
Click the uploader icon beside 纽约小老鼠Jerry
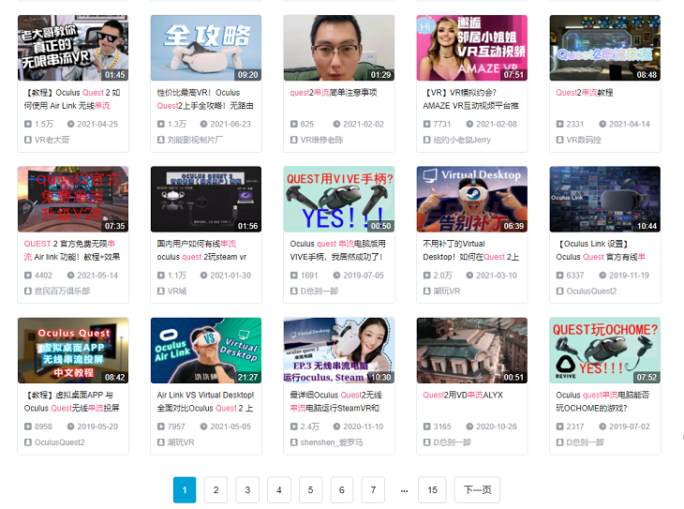[x=427, y=139]
